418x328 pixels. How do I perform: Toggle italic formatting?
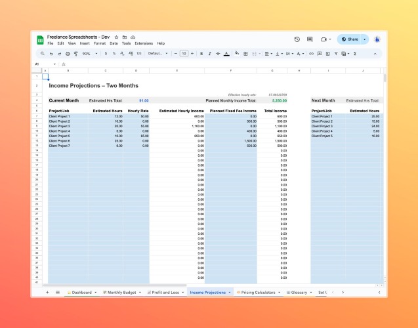(210, 54)
